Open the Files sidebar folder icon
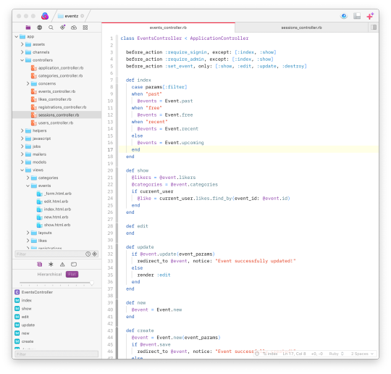This screenshot has height=374, width=391. (28, 28)
